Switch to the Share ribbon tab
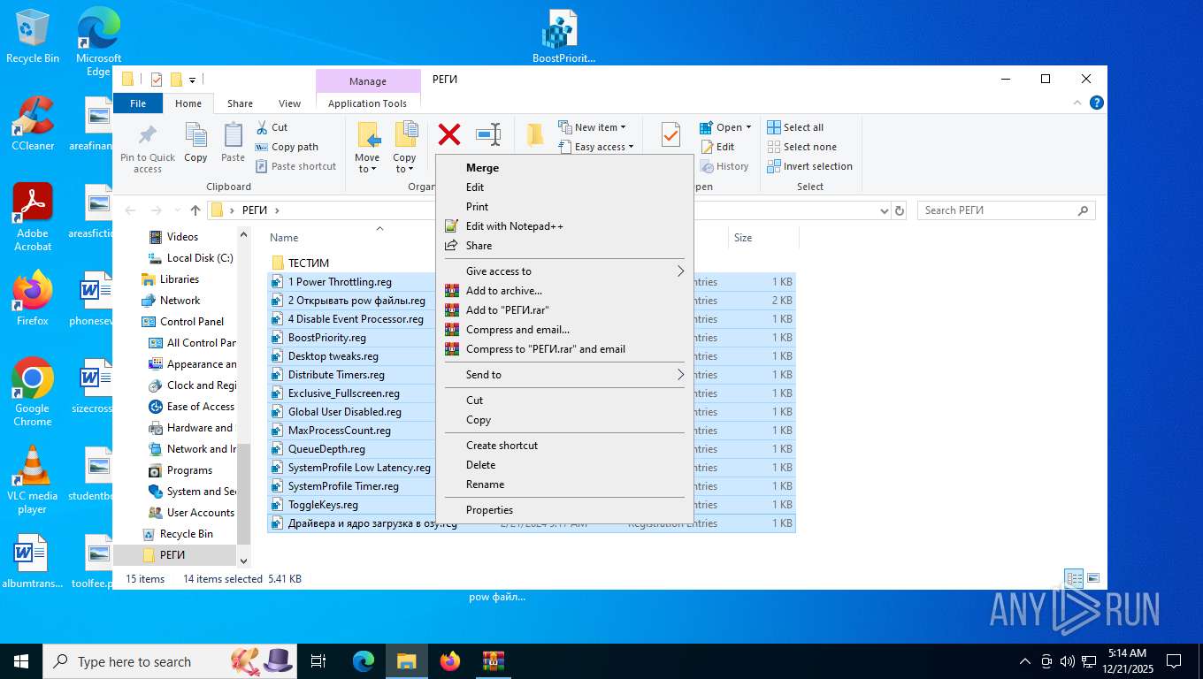Image resolution: width=1203 pixels, height=679 pixels. (x=240, y=103)
